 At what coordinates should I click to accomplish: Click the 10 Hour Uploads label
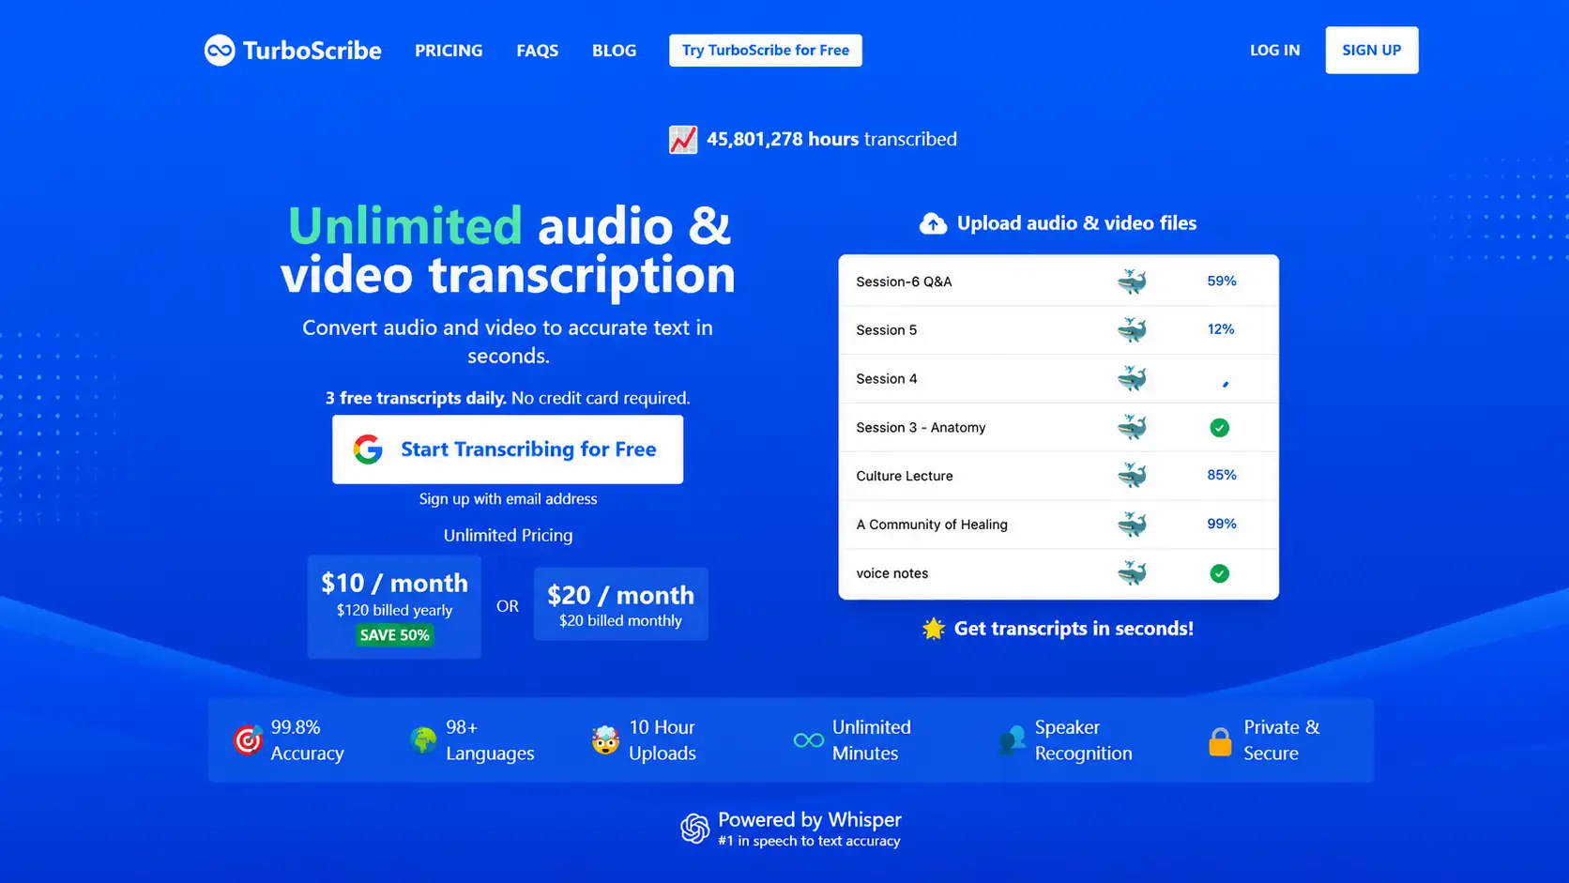click(663, 740)
